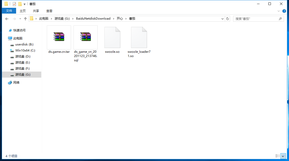The width and height of the screenshot is (289, 161).
Task: Select the ds_game_cn_20201123_213746.sql archive icon
Action: (86, 37)
